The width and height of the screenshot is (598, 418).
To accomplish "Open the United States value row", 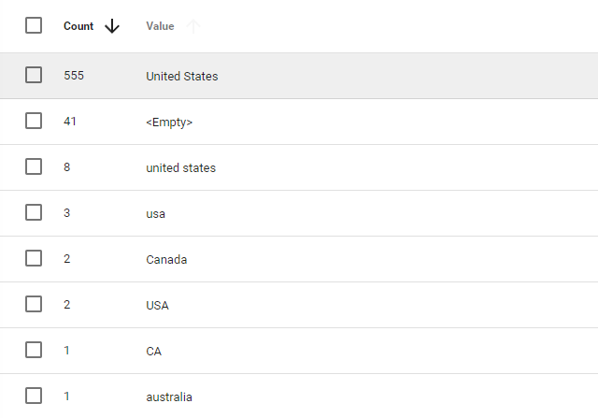I will pos(299,76).
